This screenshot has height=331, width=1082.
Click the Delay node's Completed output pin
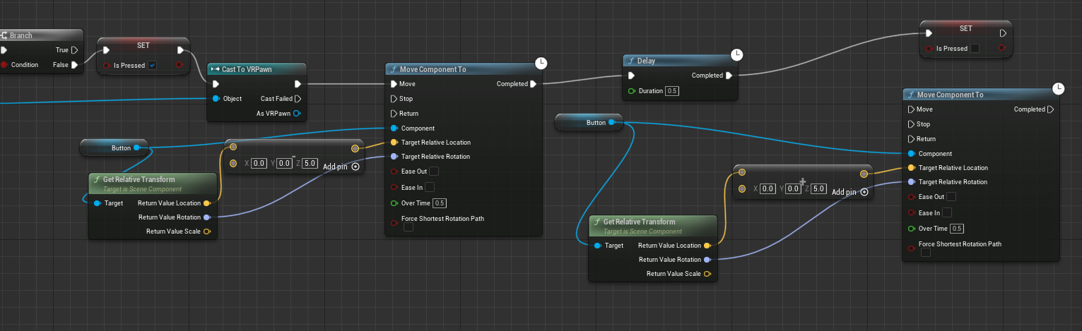729,76
